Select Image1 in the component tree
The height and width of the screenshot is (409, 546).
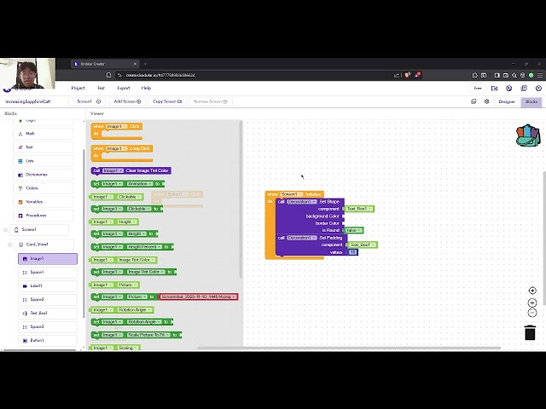pos(48,259)
